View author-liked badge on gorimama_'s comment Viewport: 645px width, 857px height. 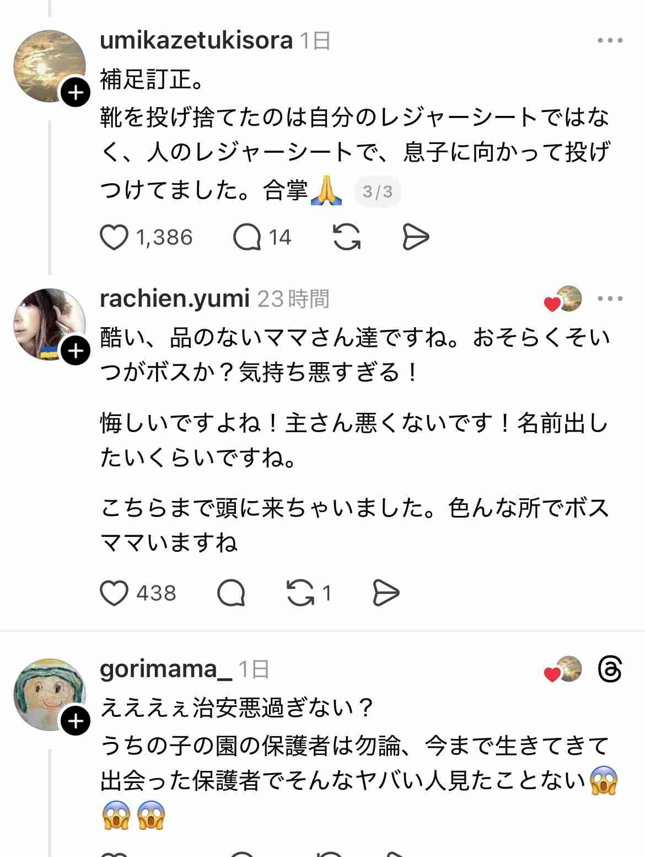(x=563, y=670)
